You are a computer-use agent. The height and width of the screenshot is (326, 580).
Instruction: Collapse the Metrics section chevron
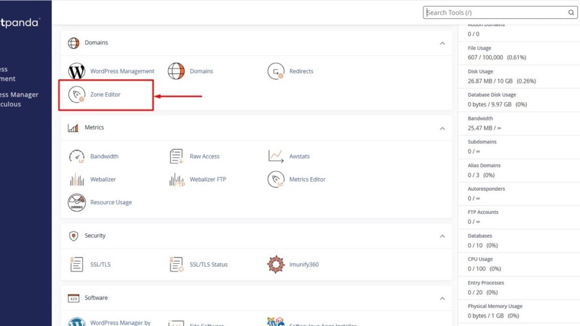442,128
